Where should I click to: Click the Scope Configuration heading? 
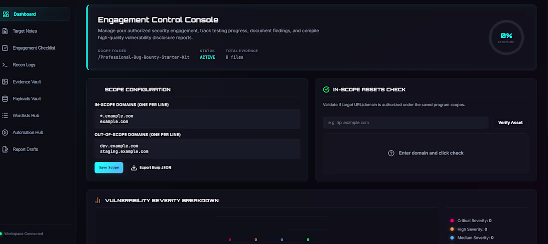pos(137,89)
